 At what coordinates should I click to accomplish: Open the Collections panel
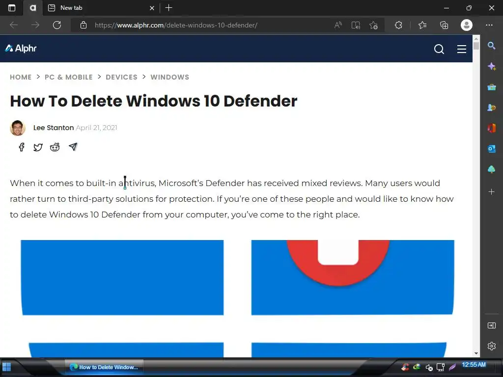point(444,25)
